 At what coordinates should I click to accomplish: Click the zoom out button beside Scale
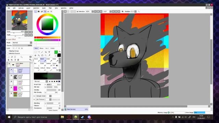click(x=26, y=32)
